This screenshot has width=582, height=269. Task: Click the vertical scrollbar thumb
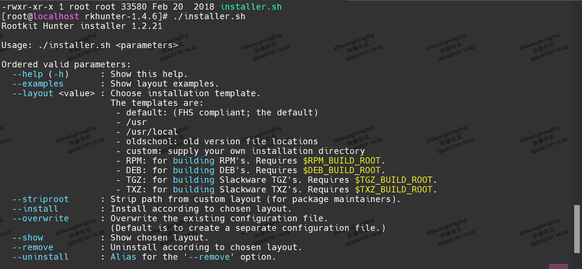point(577,229)
